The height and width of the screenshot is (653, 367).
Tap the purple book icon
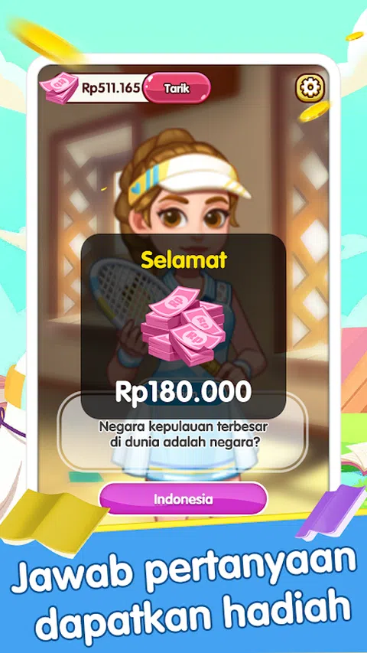click(333, 512)
